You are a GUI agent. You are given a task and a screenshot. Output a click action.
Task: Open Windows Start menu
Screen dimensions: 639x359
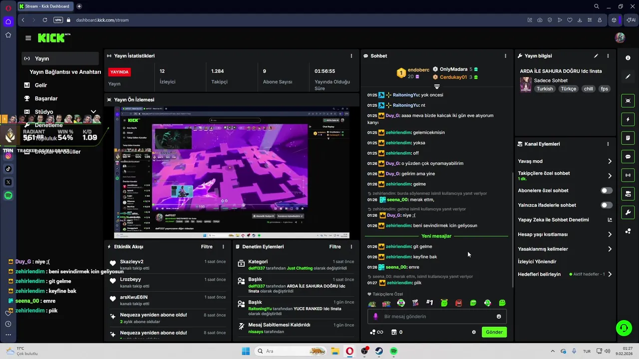(246, 351)
